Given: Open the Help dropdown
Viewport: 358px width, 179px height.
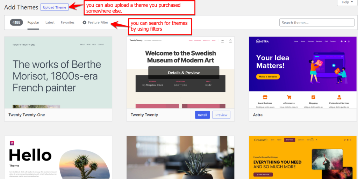Looking at the screenshot, I should click(x=347, y=2).
